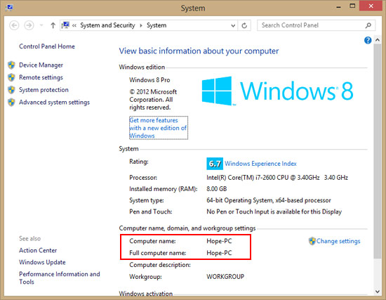Open Action Center under See also
The height and width of the screenshot is (300, 386).
click(38, 250)
